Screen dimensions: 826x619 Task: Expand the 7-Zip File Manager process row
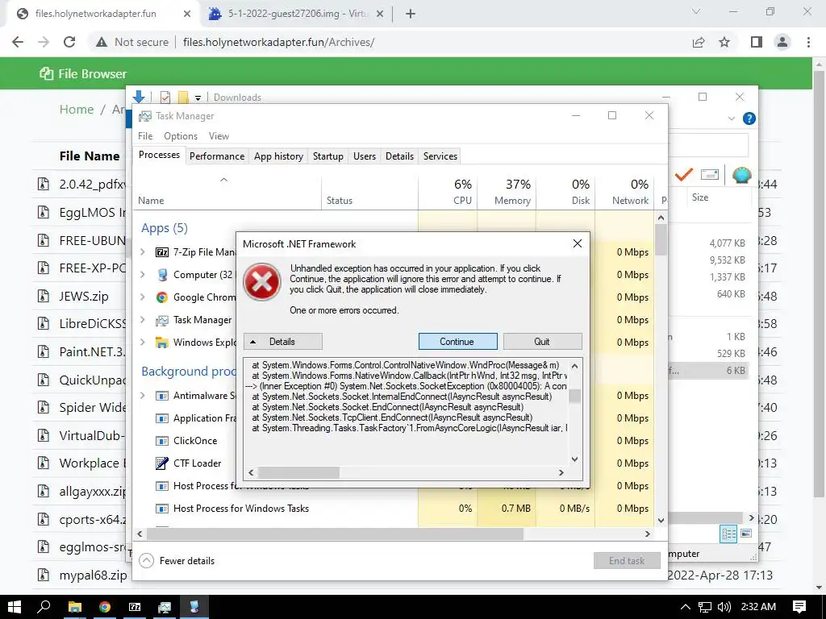(x=142, y=252)
